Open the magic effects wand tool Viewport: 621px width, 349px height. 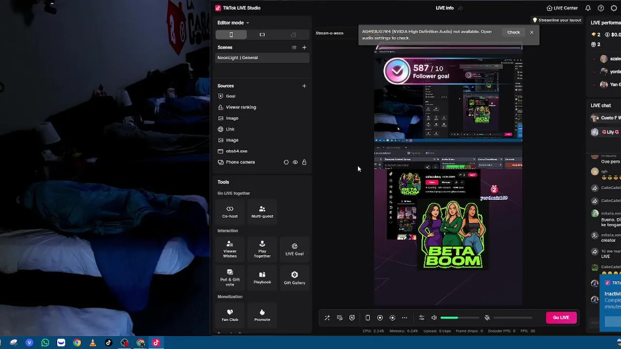coord(327,318)
